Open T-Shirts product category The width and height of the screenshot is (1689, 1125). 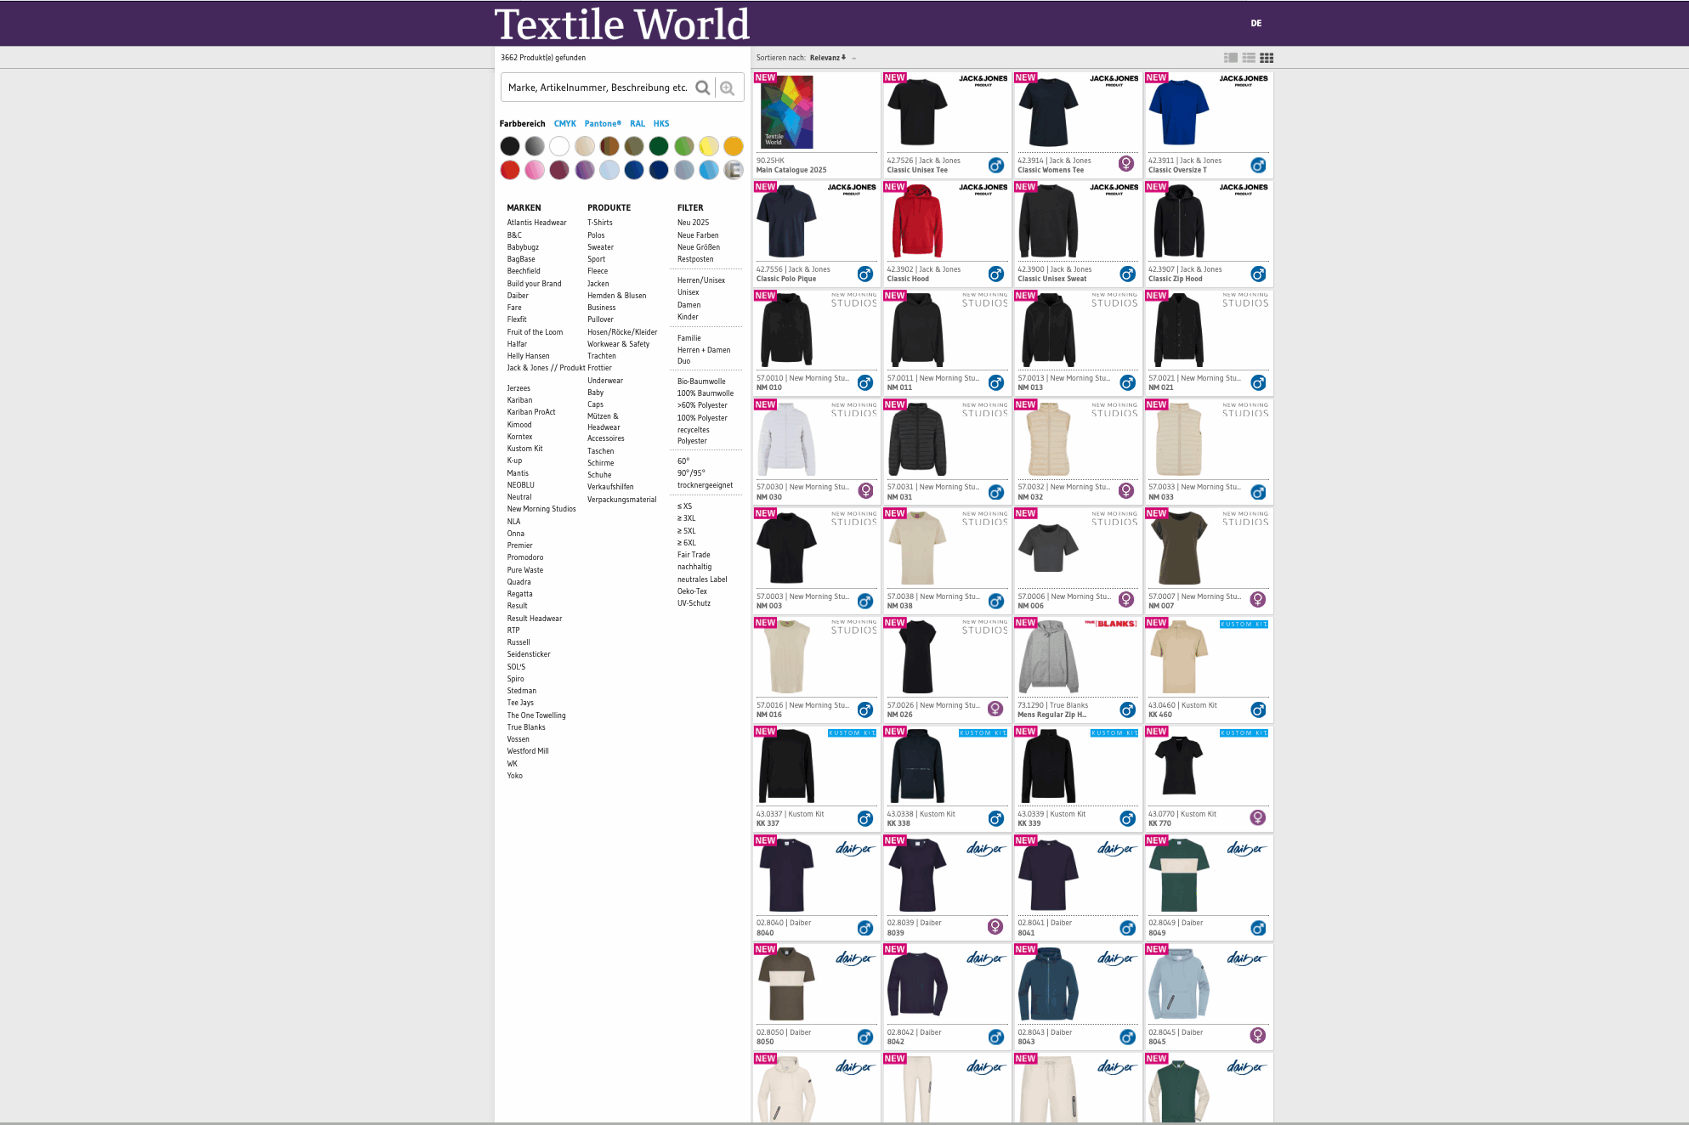pyautogui.click(x=600, y=223)
